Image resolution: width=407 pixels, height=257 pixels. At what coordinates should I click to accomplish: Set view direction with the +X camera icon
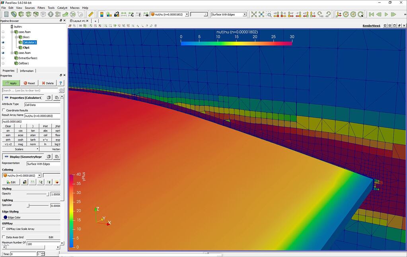click(x=275, y=14)
